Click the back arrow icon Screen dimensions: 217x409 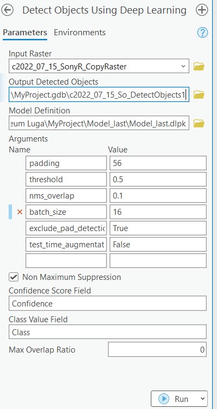tap(7, 10)
